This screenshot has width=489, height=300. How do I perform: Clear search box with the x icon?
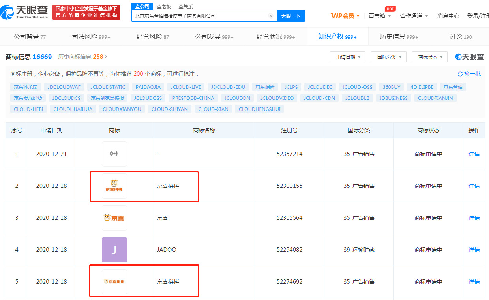271,16
